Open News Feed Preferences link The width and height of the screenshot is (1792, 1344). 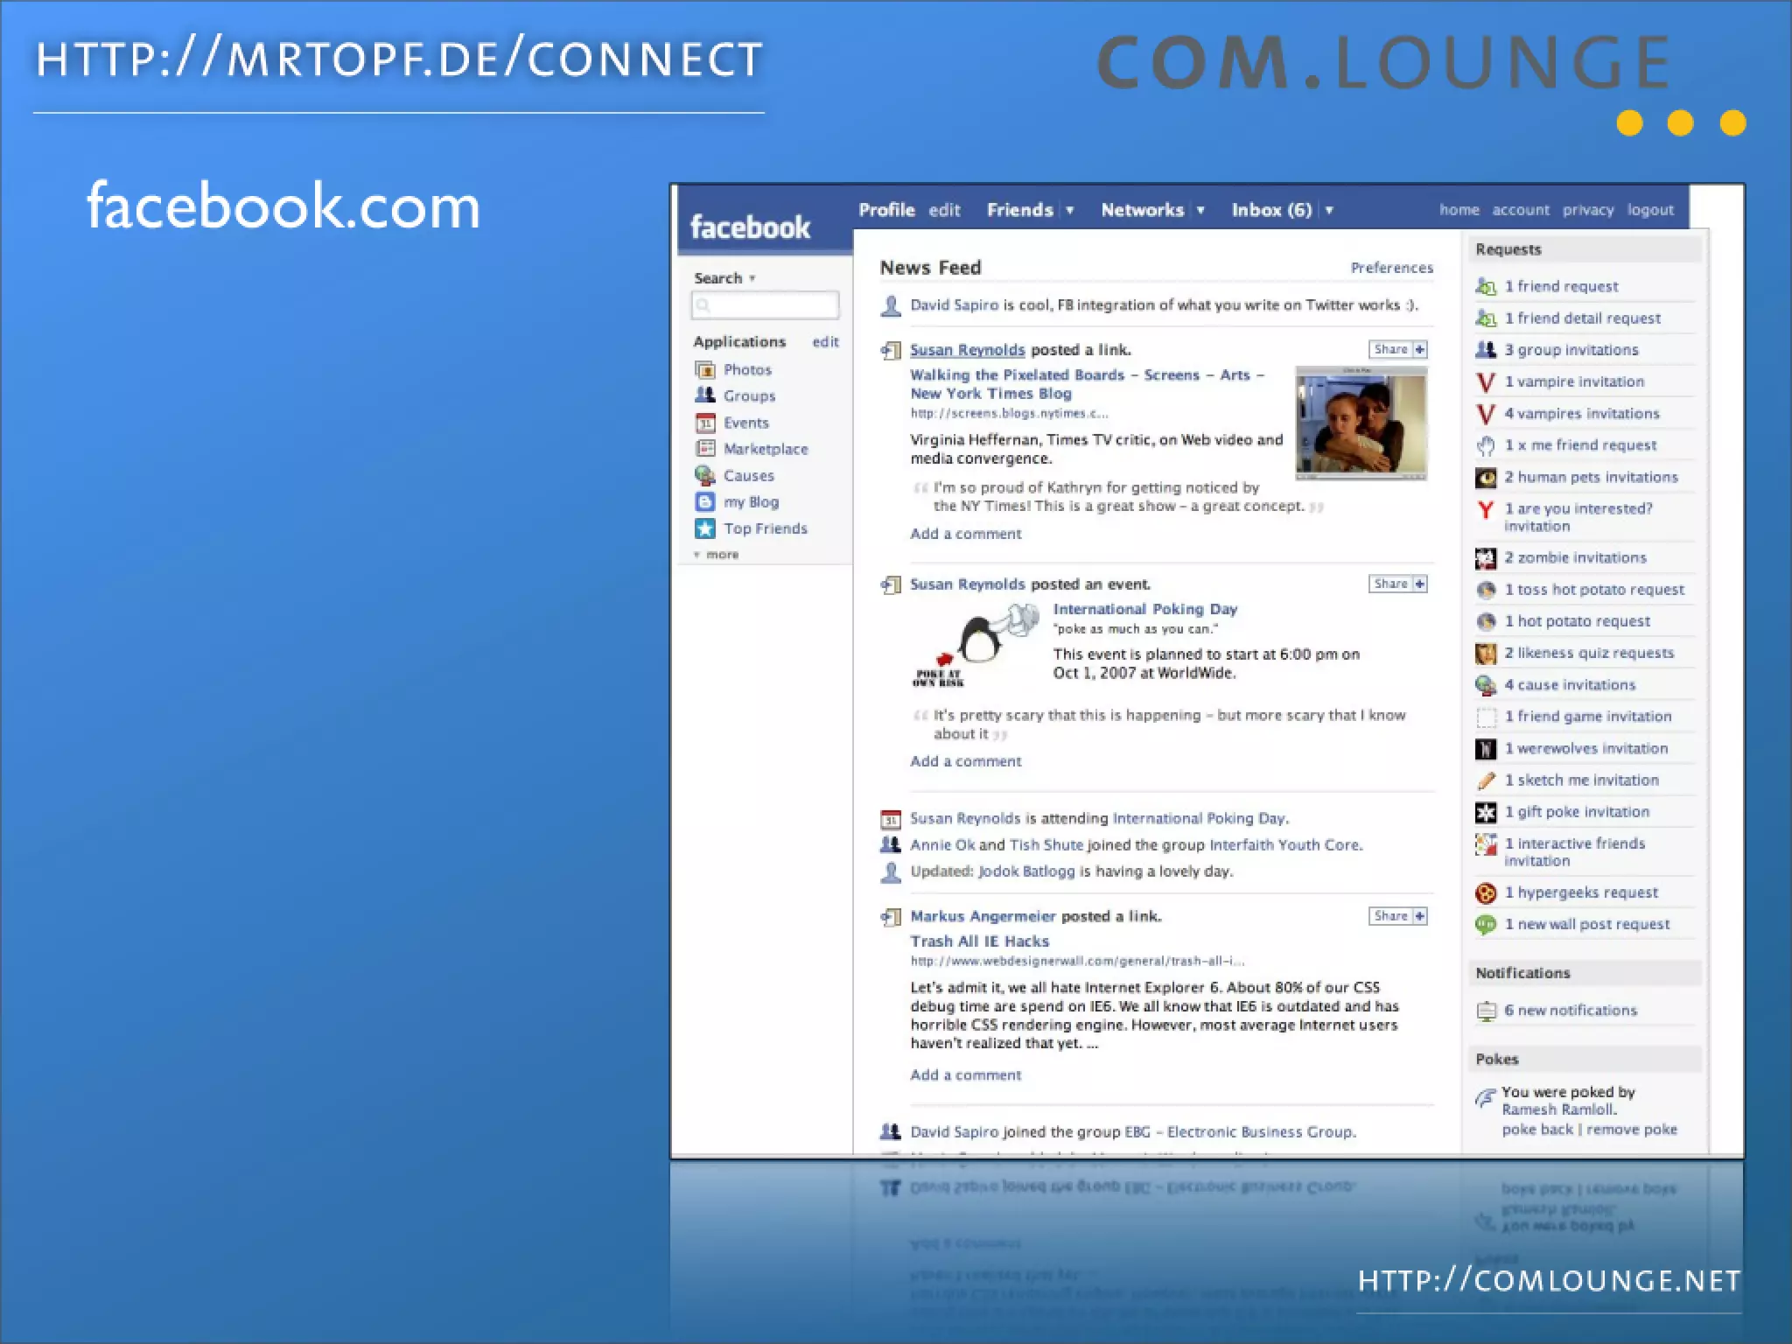1391,268
